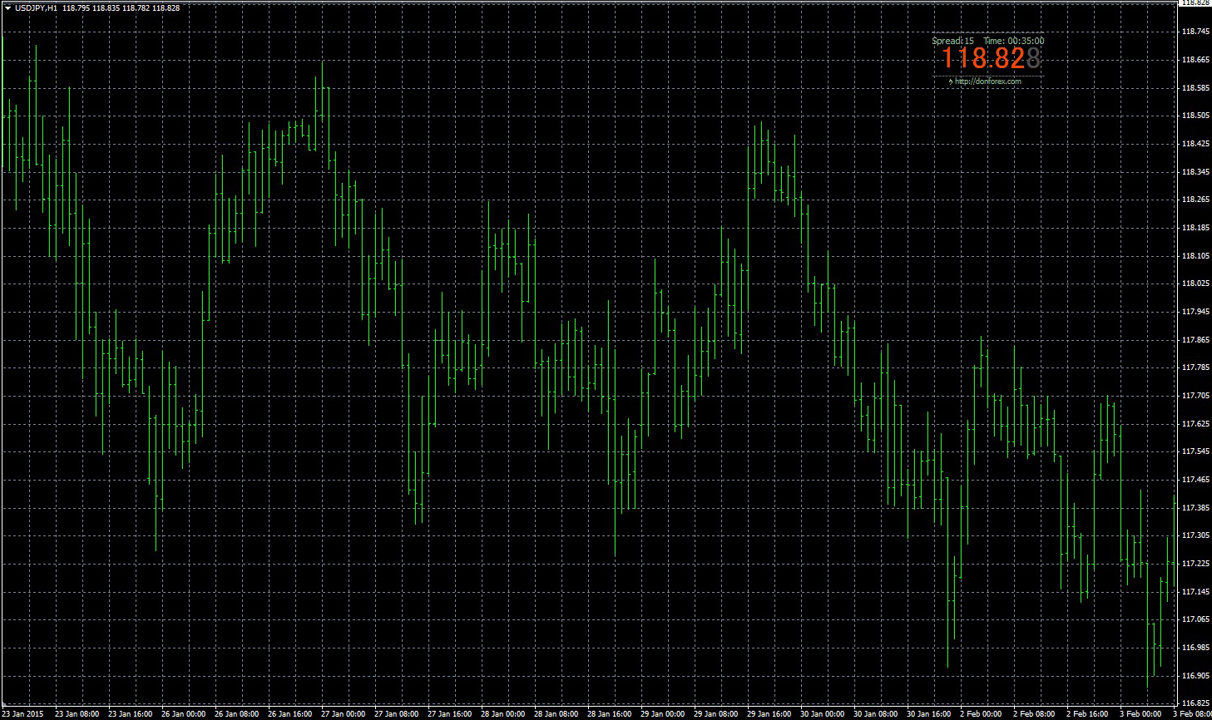Image resolution: width=1212 pixels, height=720 pixels.
Task: Click the Time: 00:35:00 countdown label
Action: pyautogui.click(x=1014, y=40)
